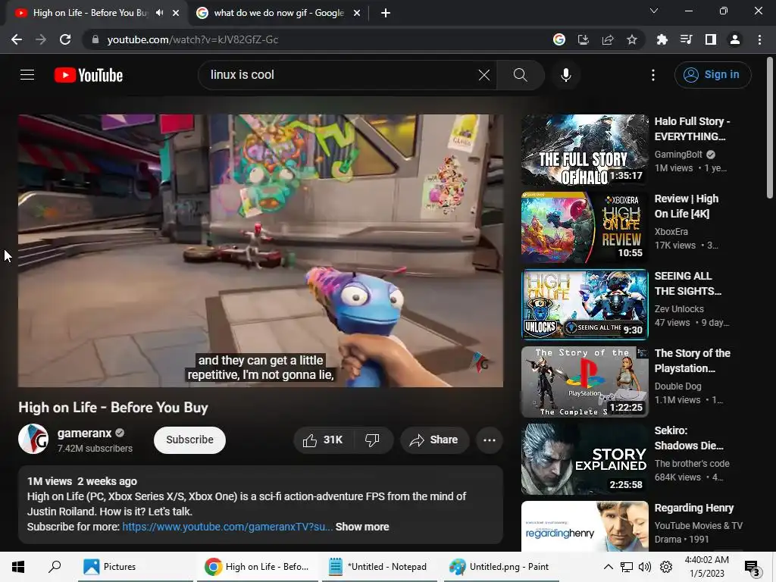Open 'Halo Full Story' video title

coord(693,129)
